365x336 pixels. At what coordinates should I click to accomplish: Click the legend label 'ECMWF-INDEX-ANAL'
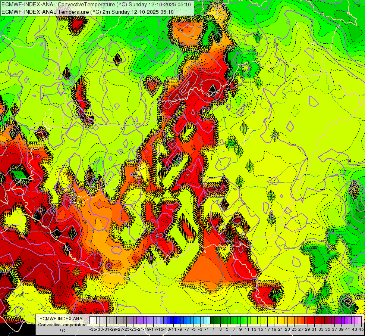[62, 319]
